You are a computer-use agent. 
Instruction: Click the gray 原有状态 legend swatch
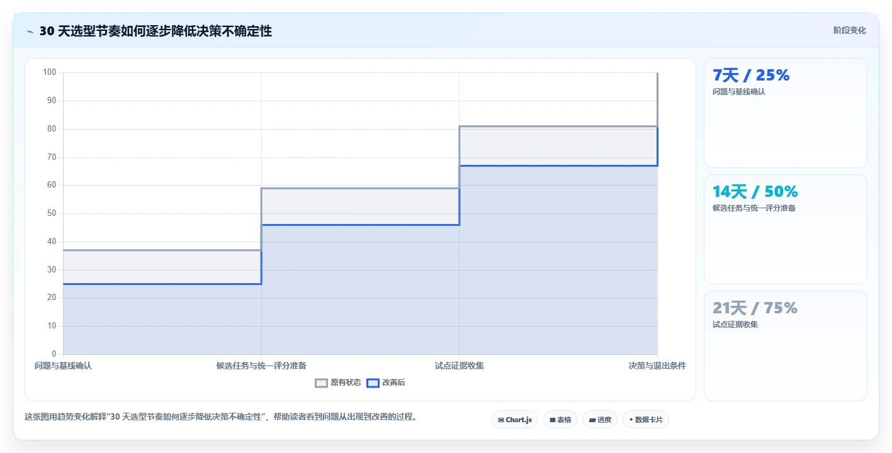[x=322, y=383]
